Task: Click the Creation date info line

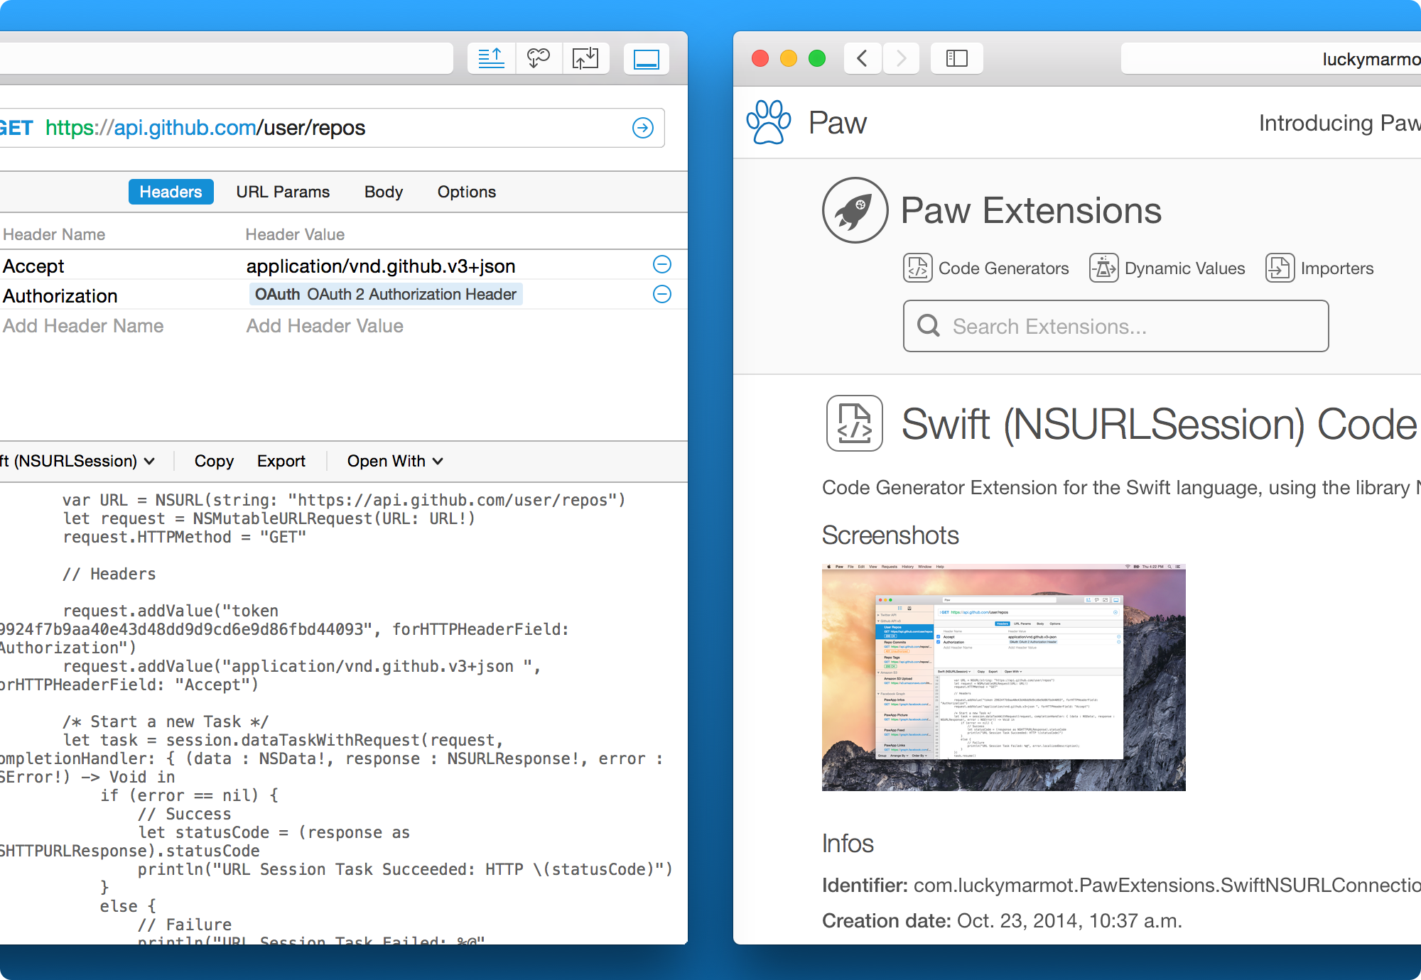Action: point(1002,921)
